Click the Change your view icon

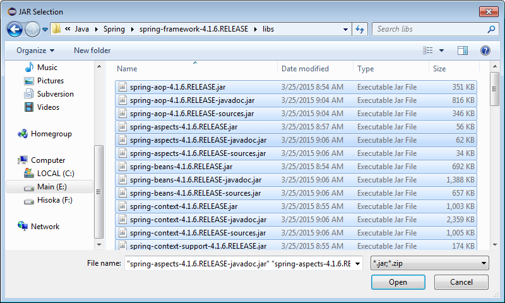(x=428, y=50)
